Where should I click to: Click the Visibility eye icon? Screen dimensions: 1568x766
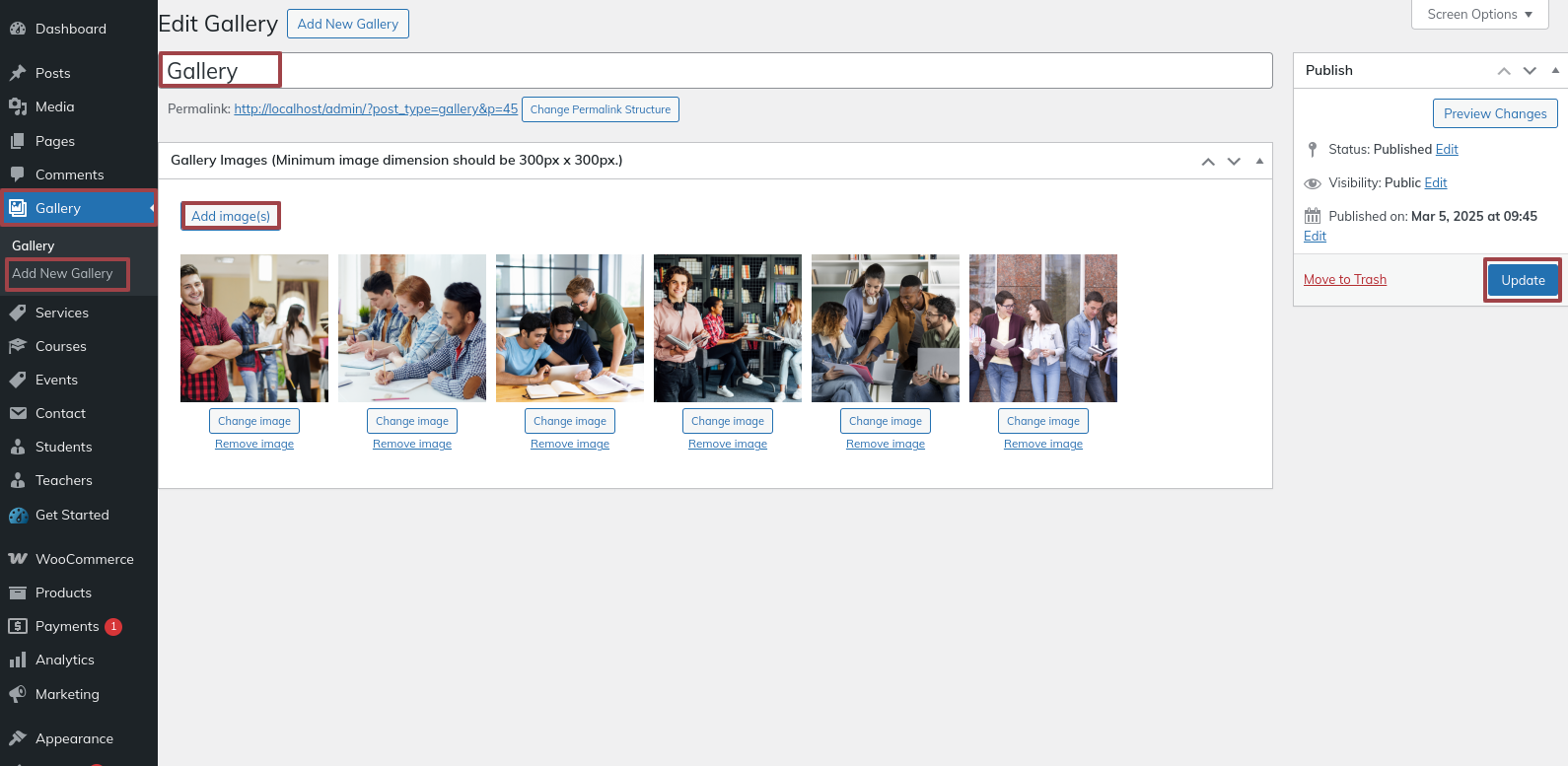1313,183
